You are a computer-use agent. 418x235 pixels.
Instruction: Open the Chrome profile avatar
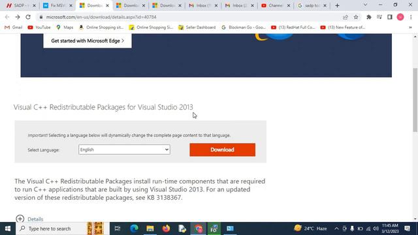tap(400, 17)
